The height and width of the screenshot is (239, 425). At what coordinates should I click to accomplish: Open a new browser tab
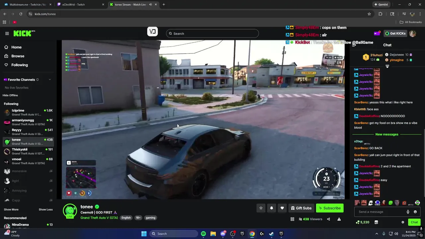[x=164, y=5]
